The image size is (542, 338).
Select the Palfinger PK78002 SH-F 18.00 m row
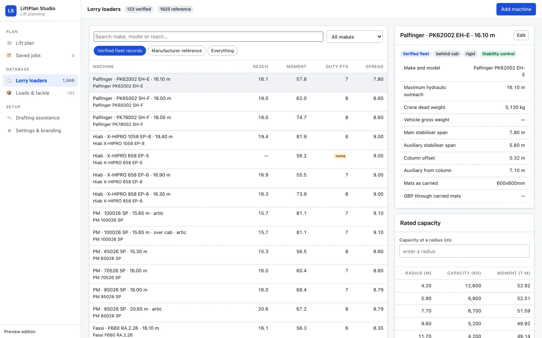238,121
